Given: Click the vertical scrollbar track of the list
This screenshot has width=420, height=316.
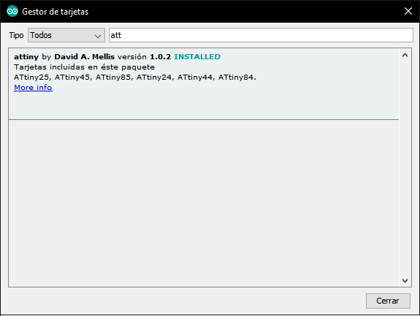Looking at the screenshot, I should click(x=405, y=168).
